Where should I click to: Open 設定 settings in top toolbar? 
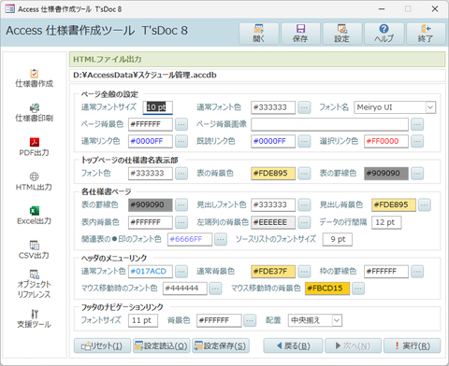(x=342, y=34)
